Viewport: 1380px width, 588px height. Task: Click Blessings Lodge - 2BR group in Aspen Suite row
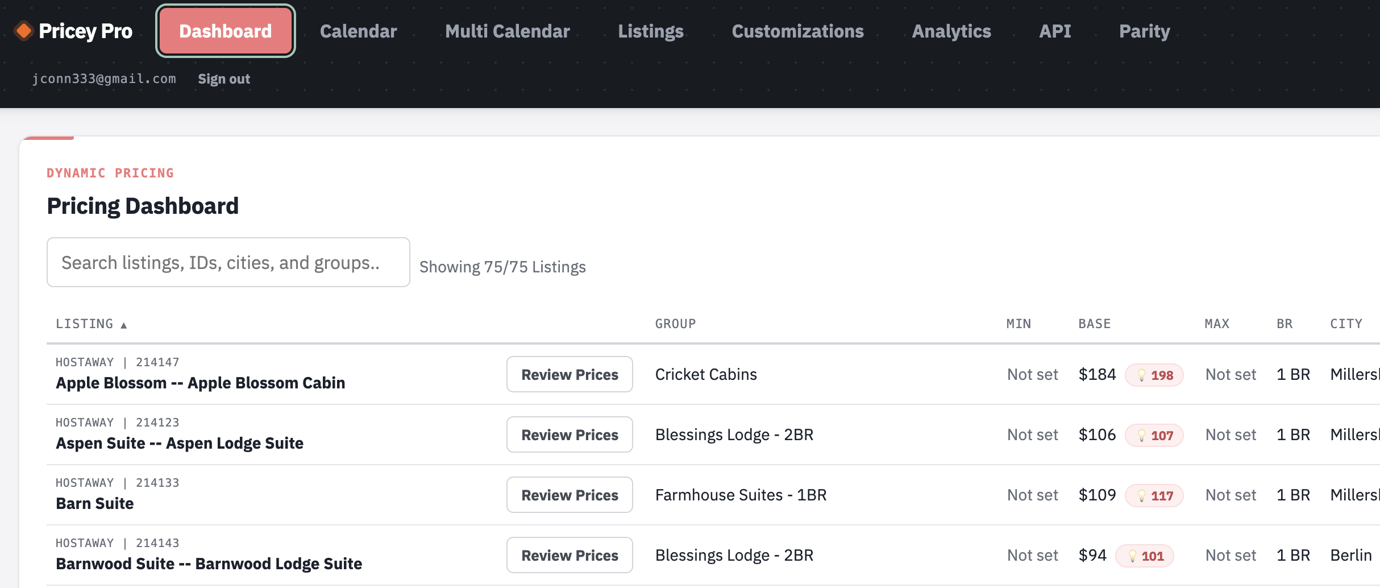click(x=734, y=434)
